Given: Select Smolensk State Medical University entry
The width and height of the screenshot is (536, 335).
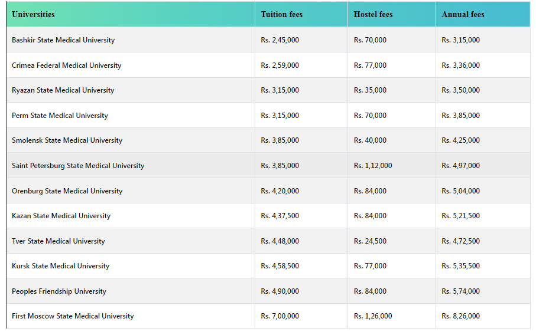Looking at the screenshot, I should point(67,140).
